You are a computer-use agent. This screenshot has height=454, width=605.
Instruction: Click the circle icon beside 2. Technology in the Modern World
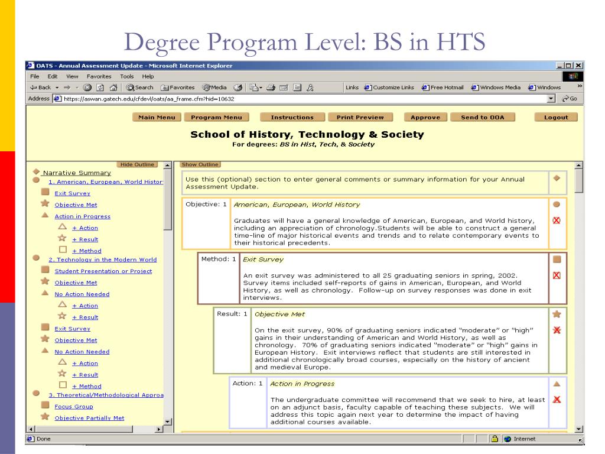click(x=36, y=258)
